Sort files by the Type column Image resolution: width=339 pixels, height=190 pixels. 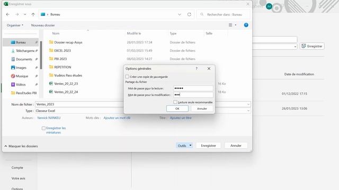click(173, 33)
